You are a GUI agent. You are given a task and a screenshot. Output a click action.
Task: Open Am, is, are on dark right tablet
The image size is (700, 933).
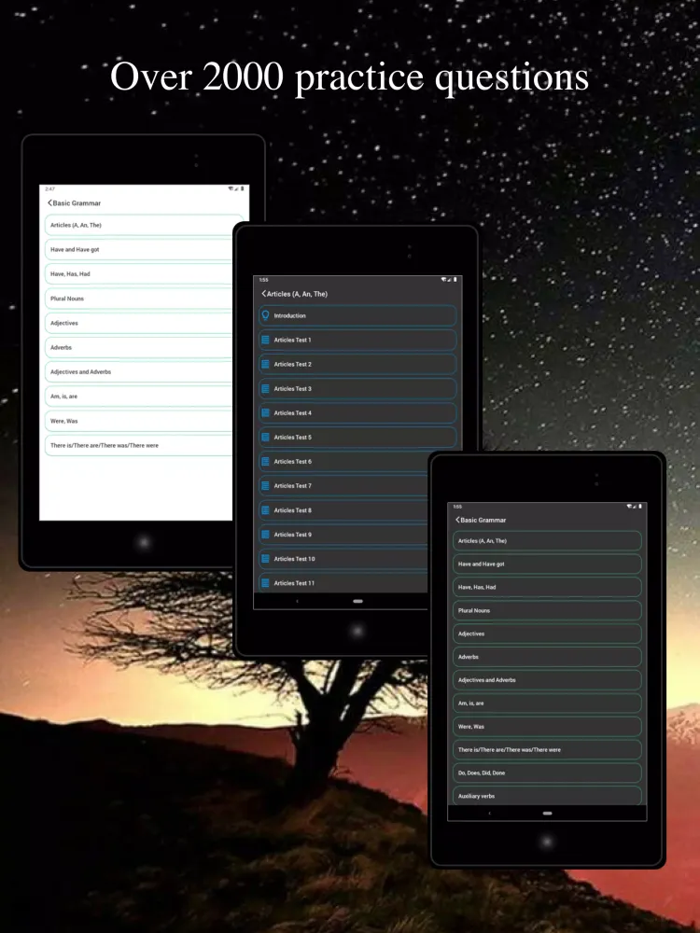(547, 703)
